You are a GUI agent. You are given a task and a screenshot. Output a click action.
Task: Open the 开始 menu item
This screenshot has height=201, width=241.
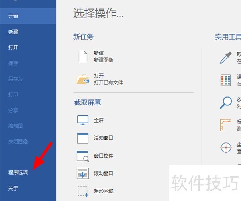[28, 16]
